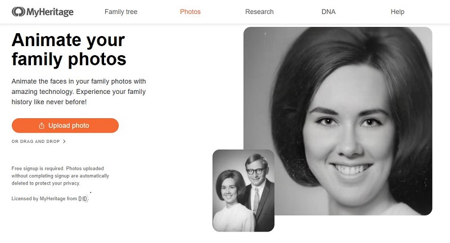This screenshot has height=243, width=450.
Task: Switch to the Photos section
Action: click(x=190, y=12)
